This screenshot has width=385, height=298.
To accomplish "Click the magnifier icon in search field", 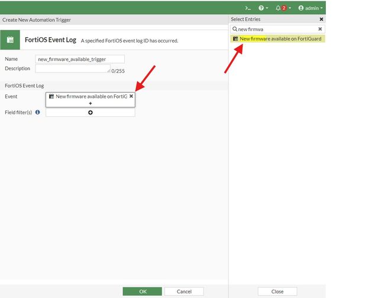I will (x=235, y=29).
